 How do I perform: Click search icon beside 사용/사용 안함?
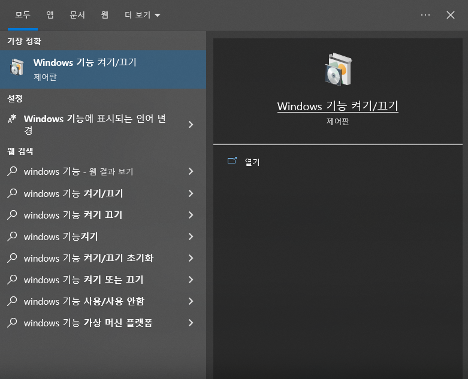[x=12, y=301]
